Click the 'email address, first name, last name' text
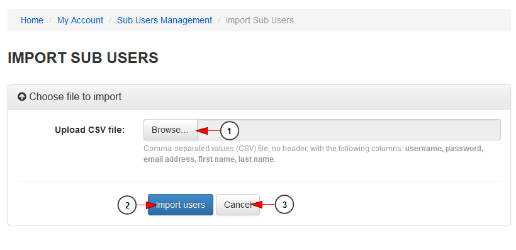516x250 pixels. pyautogui.click(x=208, y=159)
